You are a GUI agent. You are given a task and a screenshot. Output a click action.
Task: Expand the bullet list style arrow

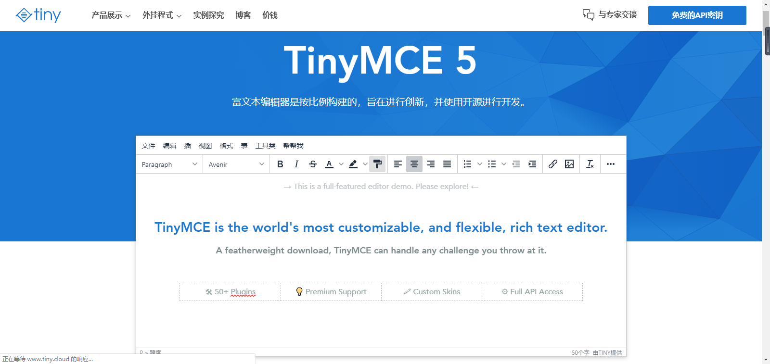(x=504, y=164)
